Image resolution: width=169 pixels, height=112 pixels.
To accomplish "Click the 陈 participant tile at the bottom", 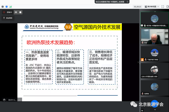I will point(155,105).
